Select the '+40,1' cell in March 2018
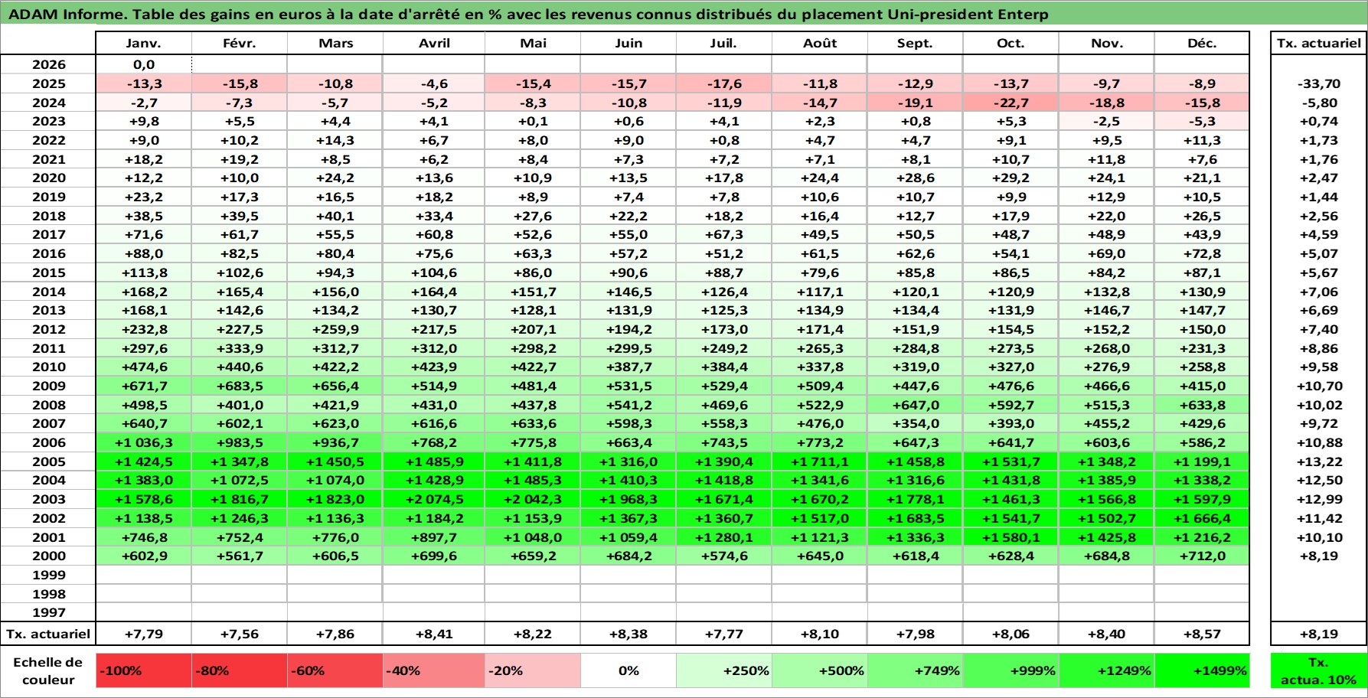The image size is (1368, 698). [335, 216]
